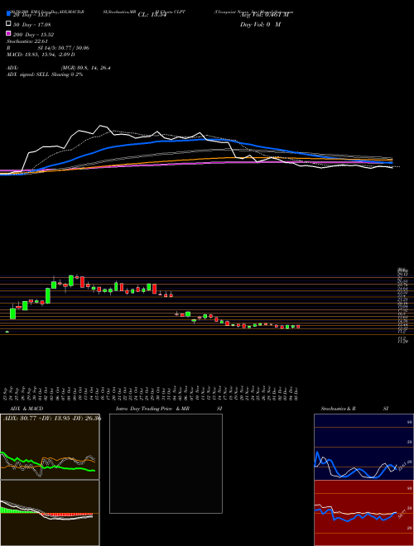Viewport: 414px width, 546px height.
Task: Open the ADX indicator chart with green line
Action: 50,447
